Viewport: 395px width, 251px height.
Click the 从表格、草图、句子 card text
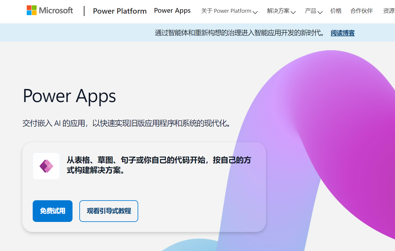[x=159, y=166]
